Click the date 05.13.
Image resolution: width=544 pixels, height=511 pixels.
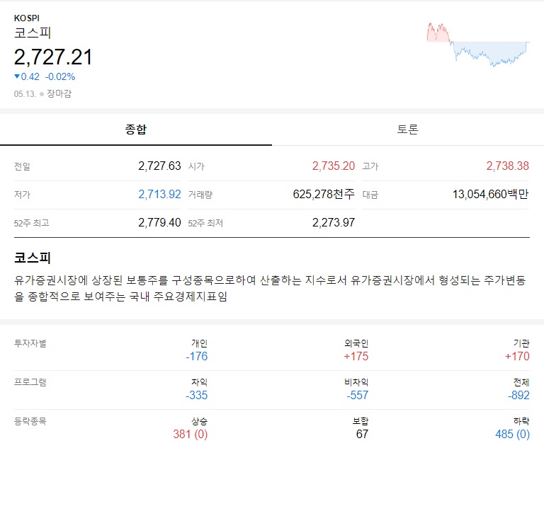click(25, 94)
